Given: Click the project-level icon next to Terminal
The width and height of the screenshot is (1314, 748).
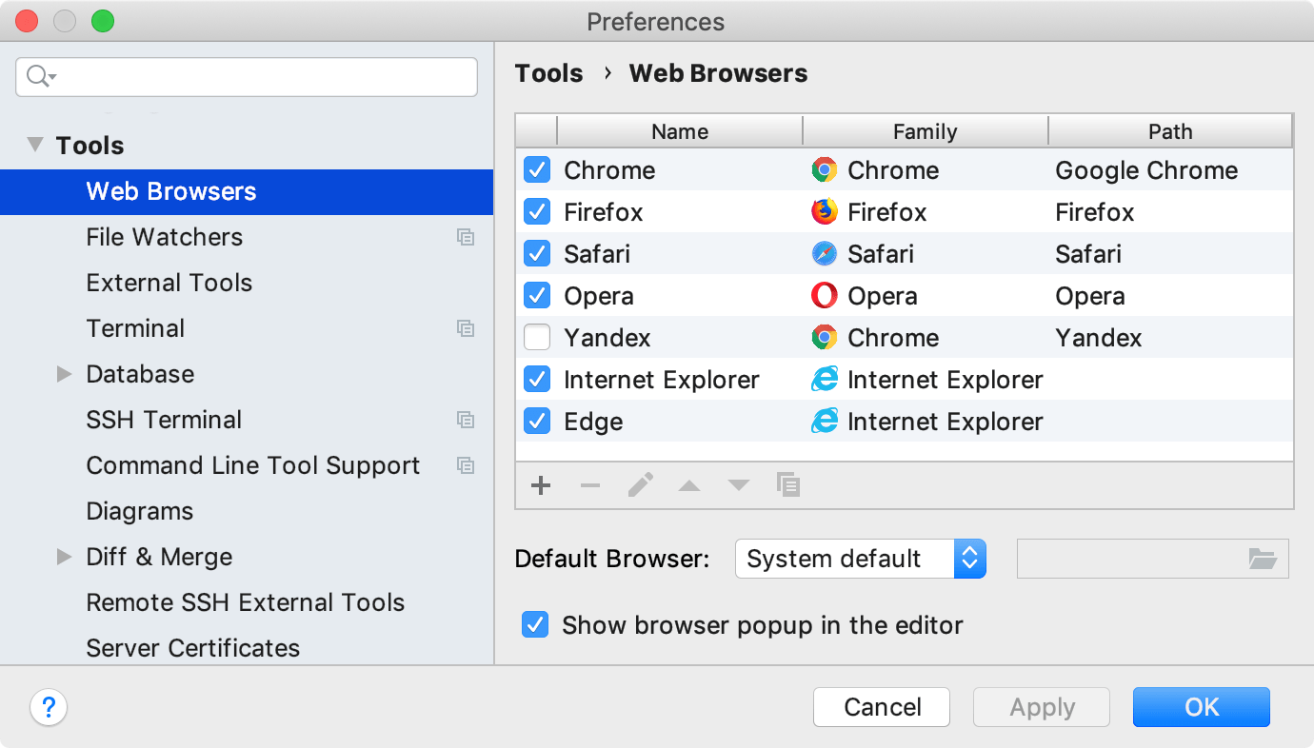Looking at the screenshot, I should tap(466, 328).
